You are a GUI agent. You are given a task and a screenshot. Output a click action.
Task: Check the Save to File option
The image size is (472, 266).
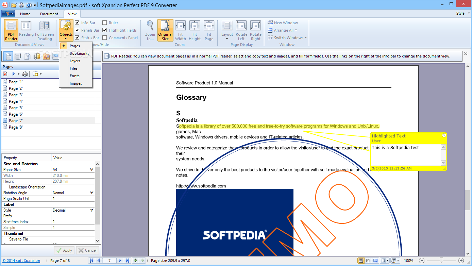point(5,239)
